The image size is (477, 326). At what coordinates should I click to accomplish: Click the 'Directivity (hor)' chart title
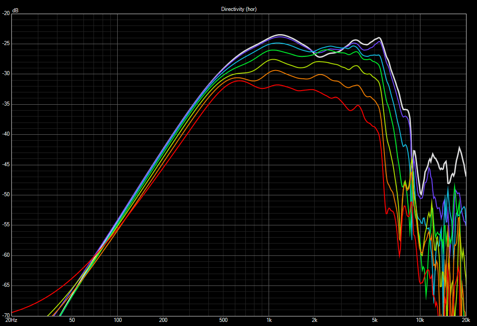point(239,9)
